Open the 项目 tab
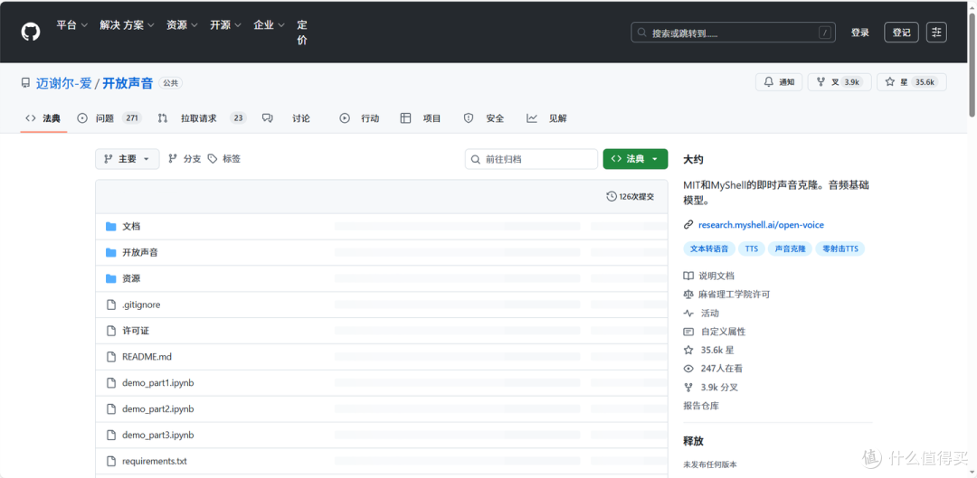This screenshot has height=478, width=977. point(421,118)
